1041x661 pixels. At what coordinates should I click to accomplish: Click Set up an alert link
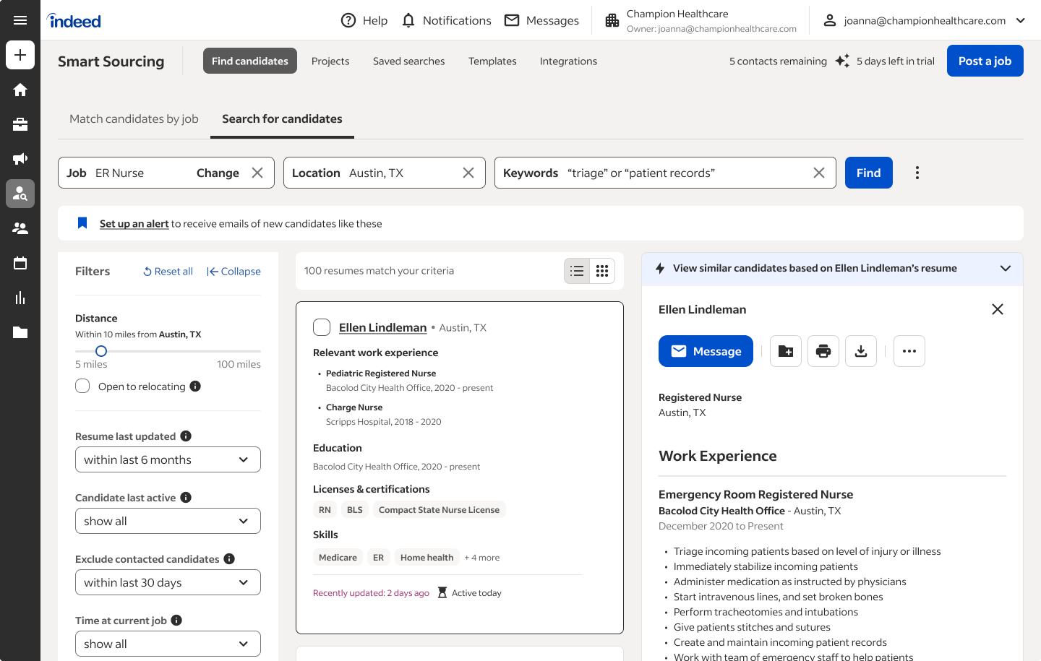[134, 224]
